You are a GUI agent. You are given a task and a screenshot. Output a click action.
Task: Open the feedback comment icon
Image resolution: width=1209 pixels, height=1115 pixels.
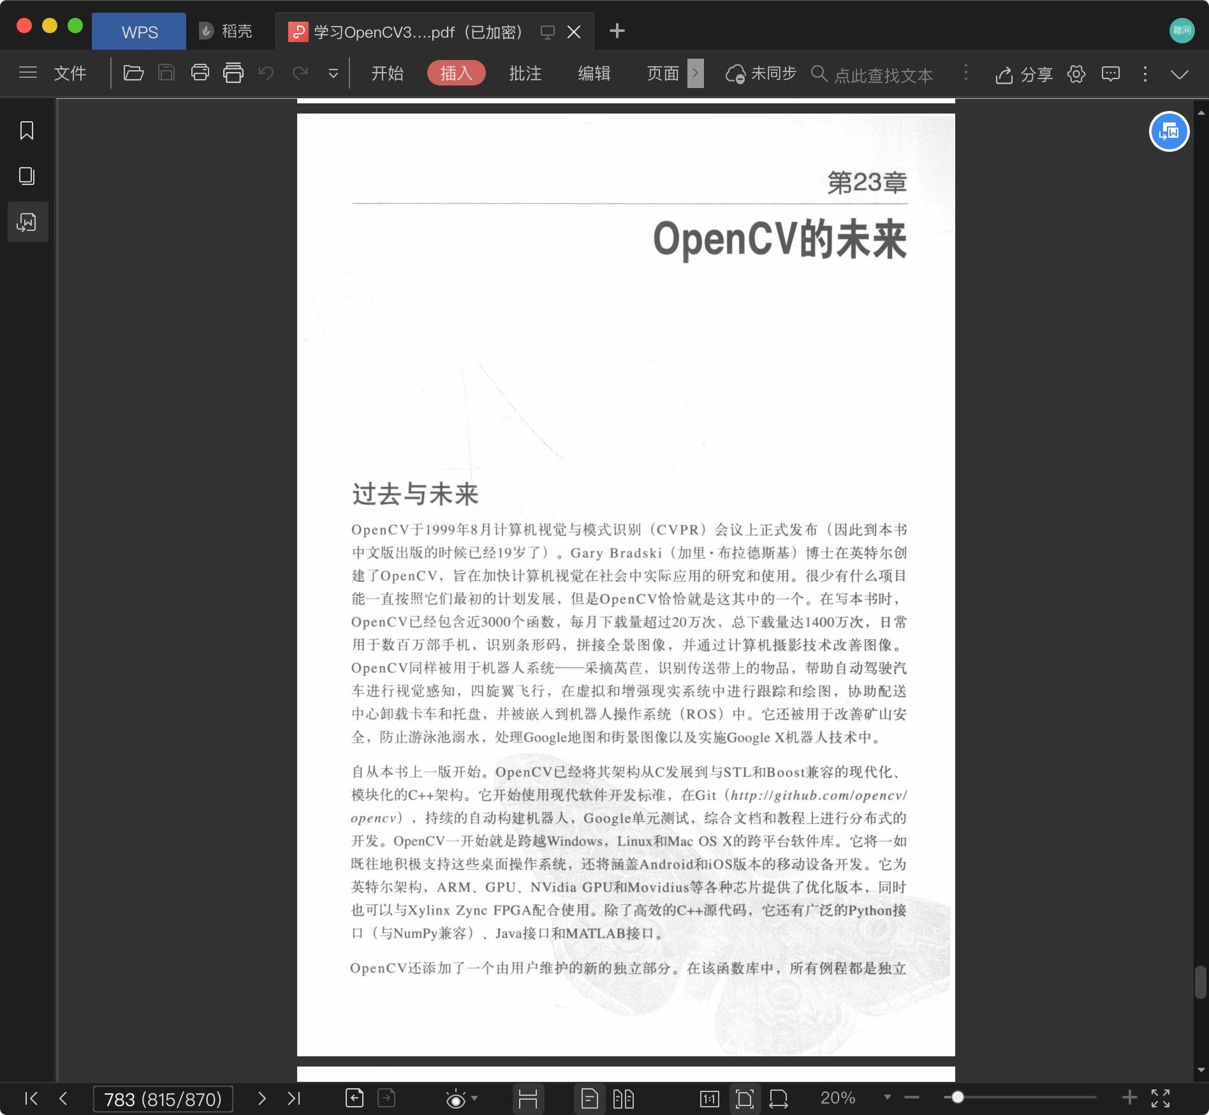[x=1111, y=74]
